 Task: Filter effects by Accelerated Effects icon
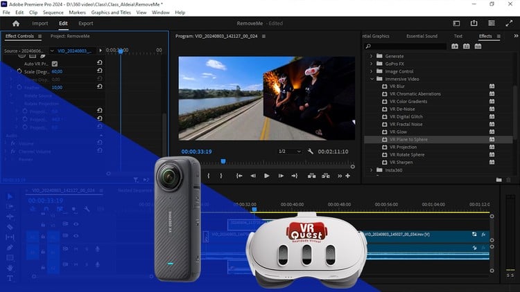click(x=455, y=46)
